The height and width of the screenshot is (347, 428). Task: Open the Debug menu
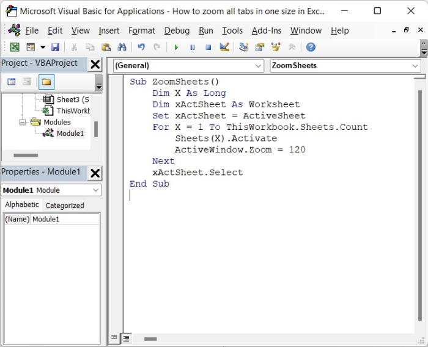(x=177, y=30)
